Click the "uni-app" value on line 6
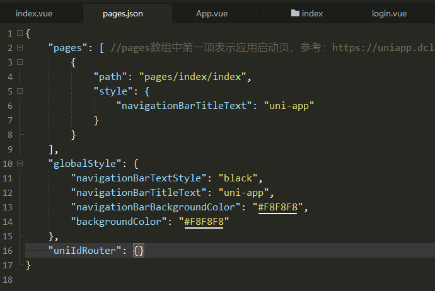This screenshot has width=435, height=291. click(x=289, y=106)
